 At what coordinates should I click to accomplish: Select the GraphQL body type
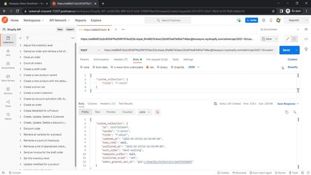(x=177, y=67)
